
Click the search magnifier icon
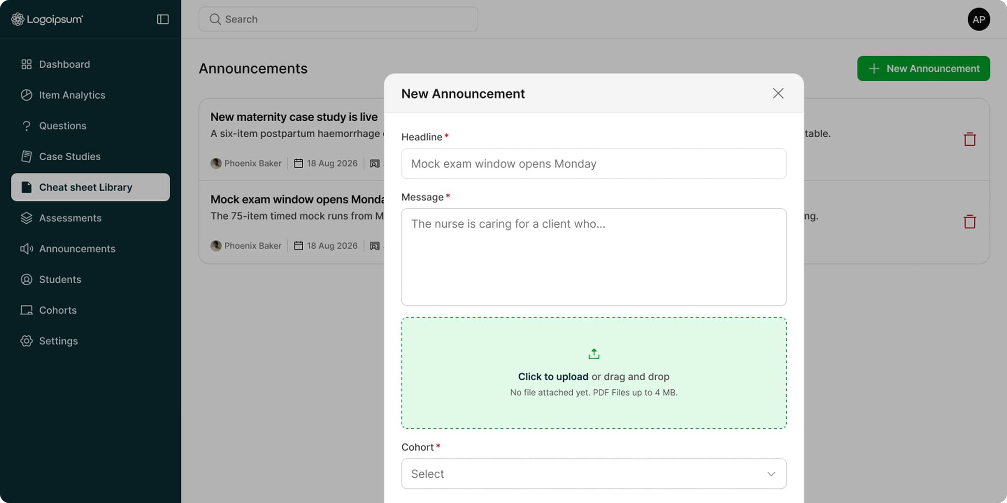(x=215, y=19)
